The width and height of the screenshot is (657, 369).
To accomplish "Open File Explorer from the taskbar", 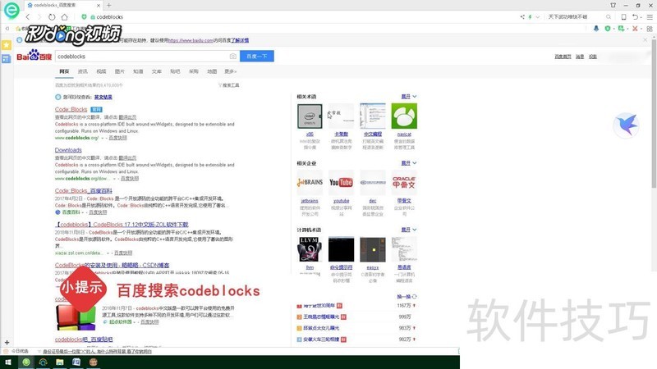I will point(59,362).
